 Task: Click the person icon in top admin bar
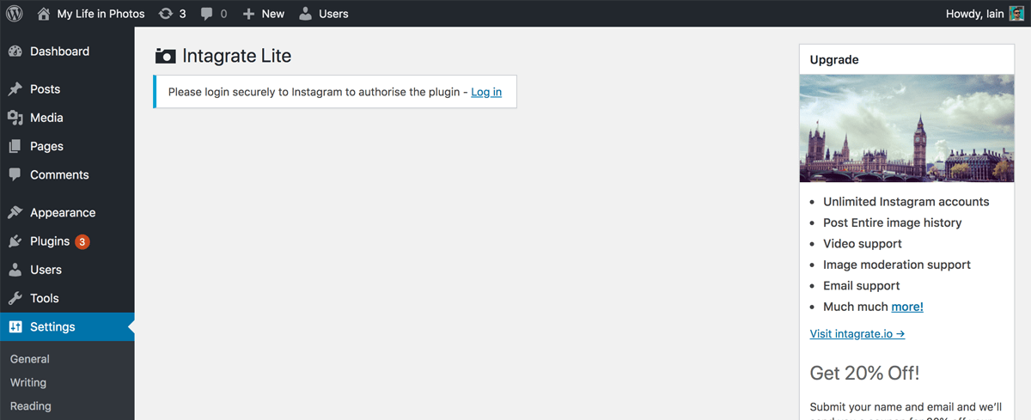pyautogui.click(x=305, y=14)
